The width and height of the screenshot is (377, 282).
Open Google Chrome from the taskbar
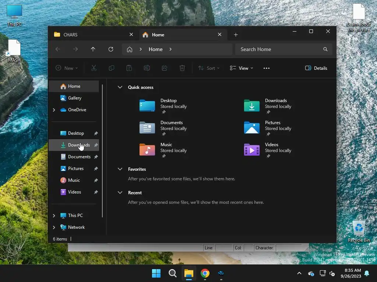[205, 273]
